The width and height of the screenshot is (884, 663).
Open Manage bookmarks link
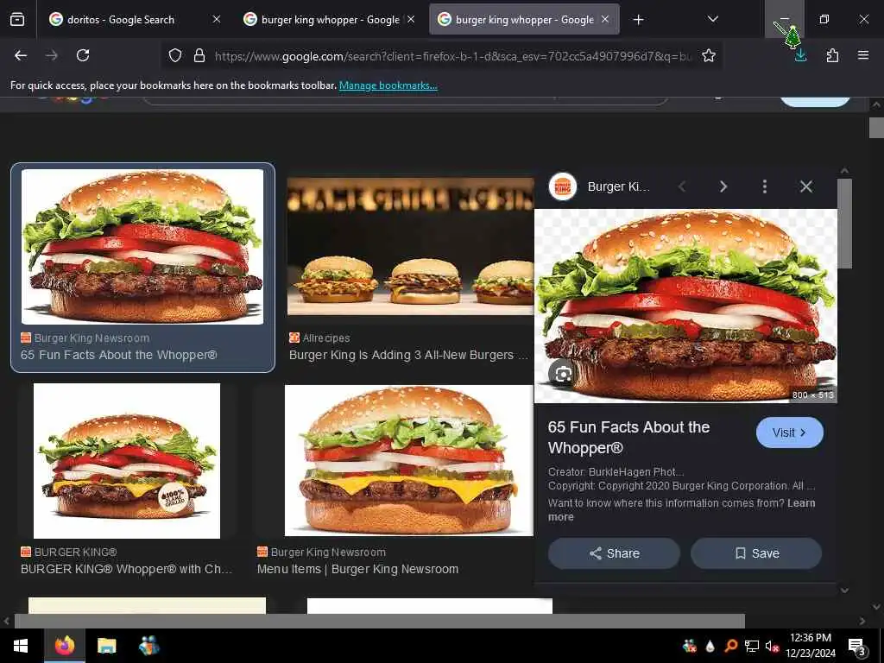388,85
